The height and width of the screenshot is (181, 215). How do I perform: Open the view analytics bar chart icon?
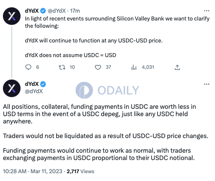pyautogui.click(x=134, y=67)
